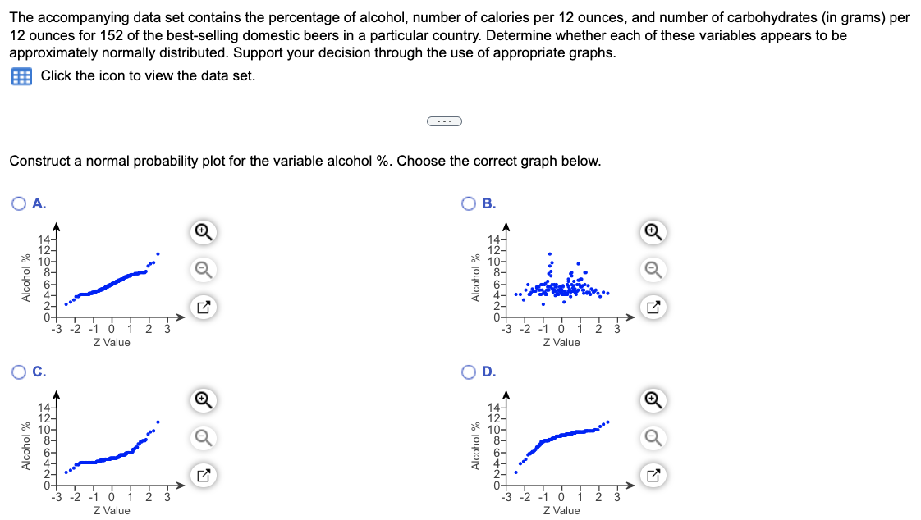Open graph C in a larger window
This screenshot has height=520, width=921.
tap(202, 475)
